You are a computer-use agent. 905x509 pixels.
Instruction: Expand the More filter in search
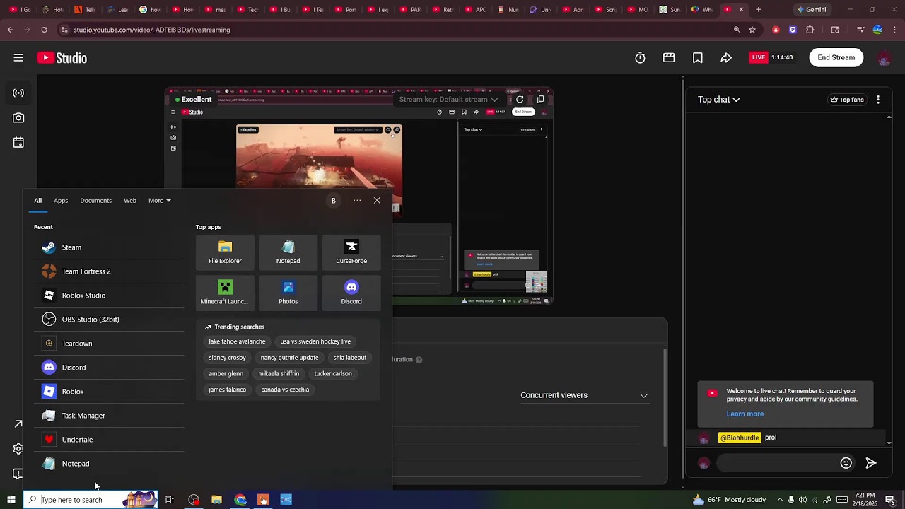tap(160, 201)
